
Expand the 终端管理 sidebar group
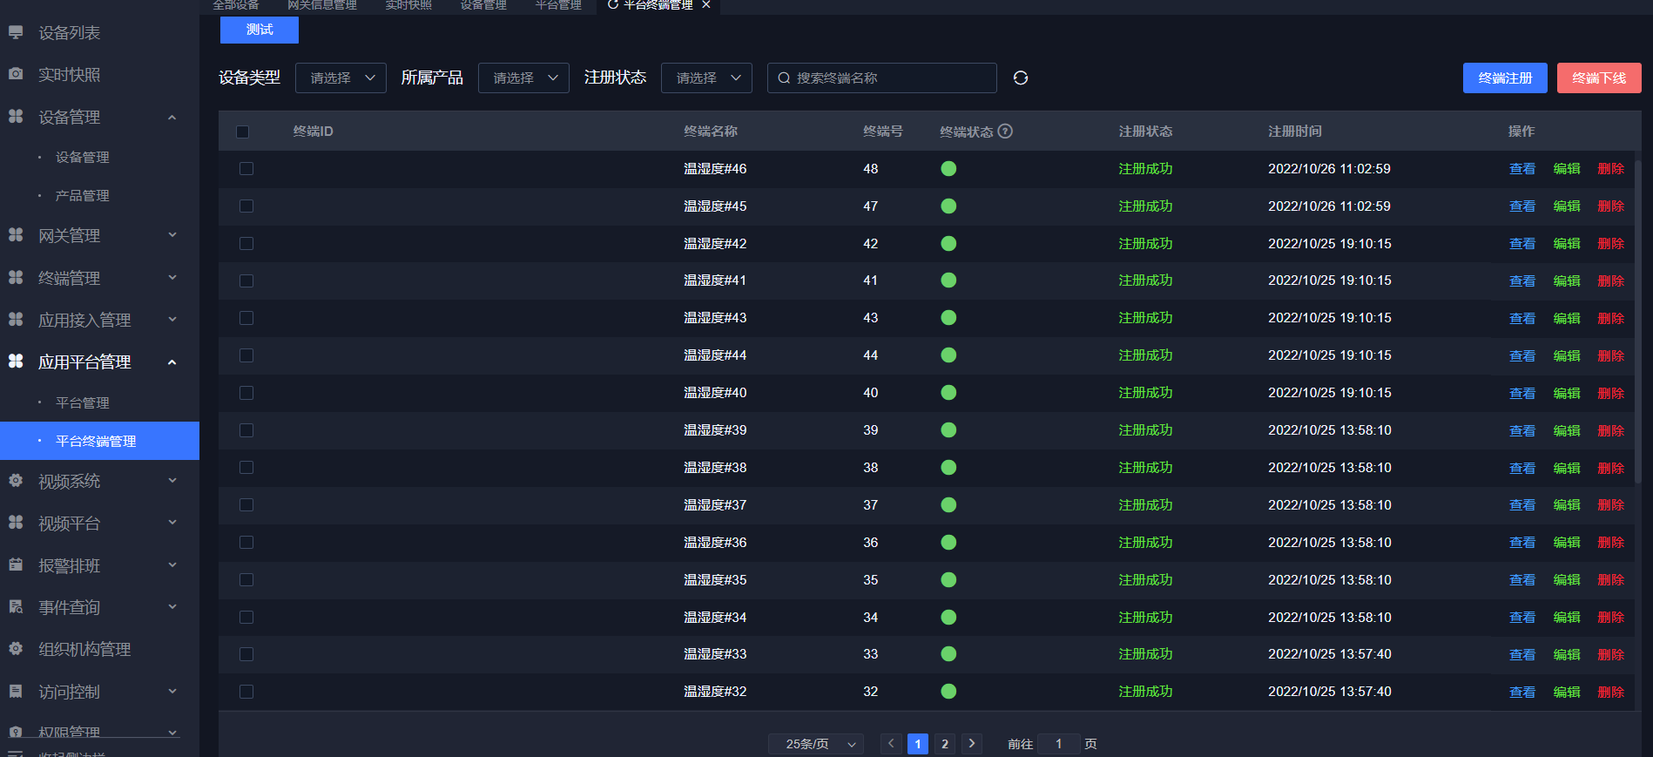[172, 278]
